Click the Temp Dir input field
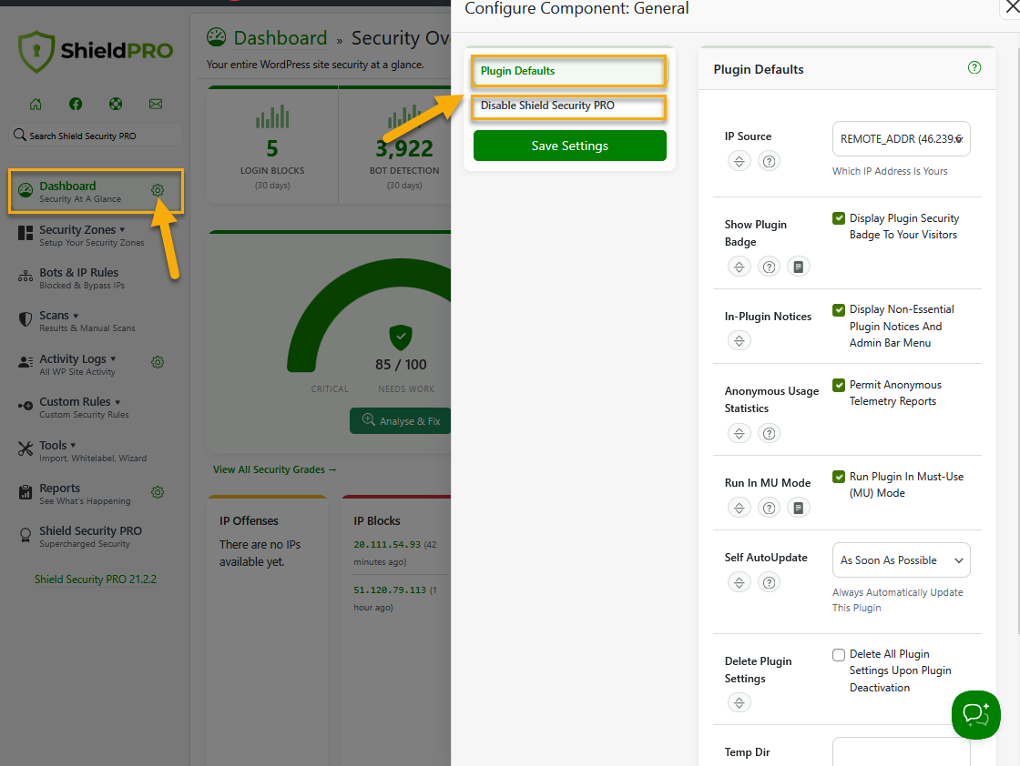The image size is (1020, 766). click(901, 751)
